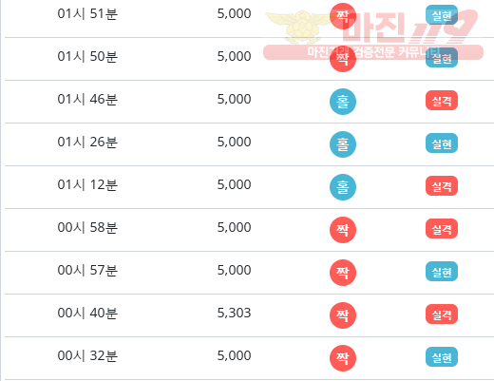Viewport: 494px width, 381px height.
Task: Click the 실격 label for 01시 46분
Action: coord(442,101)
